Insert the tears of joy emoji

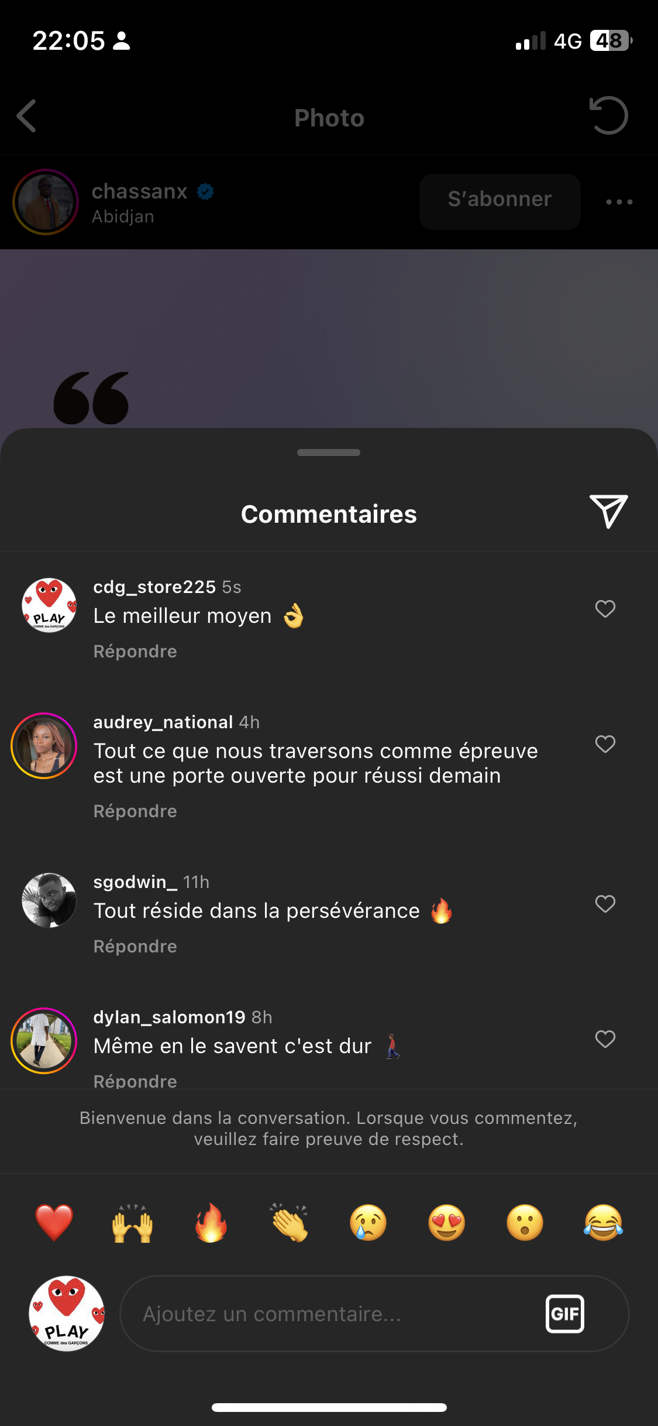click(x=603, y=1223)
